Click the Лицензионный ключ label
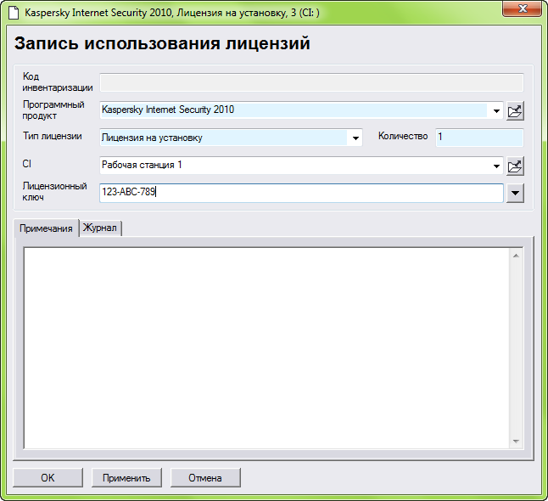The height and width of the screenshot is (501, 548). point(54,191)
